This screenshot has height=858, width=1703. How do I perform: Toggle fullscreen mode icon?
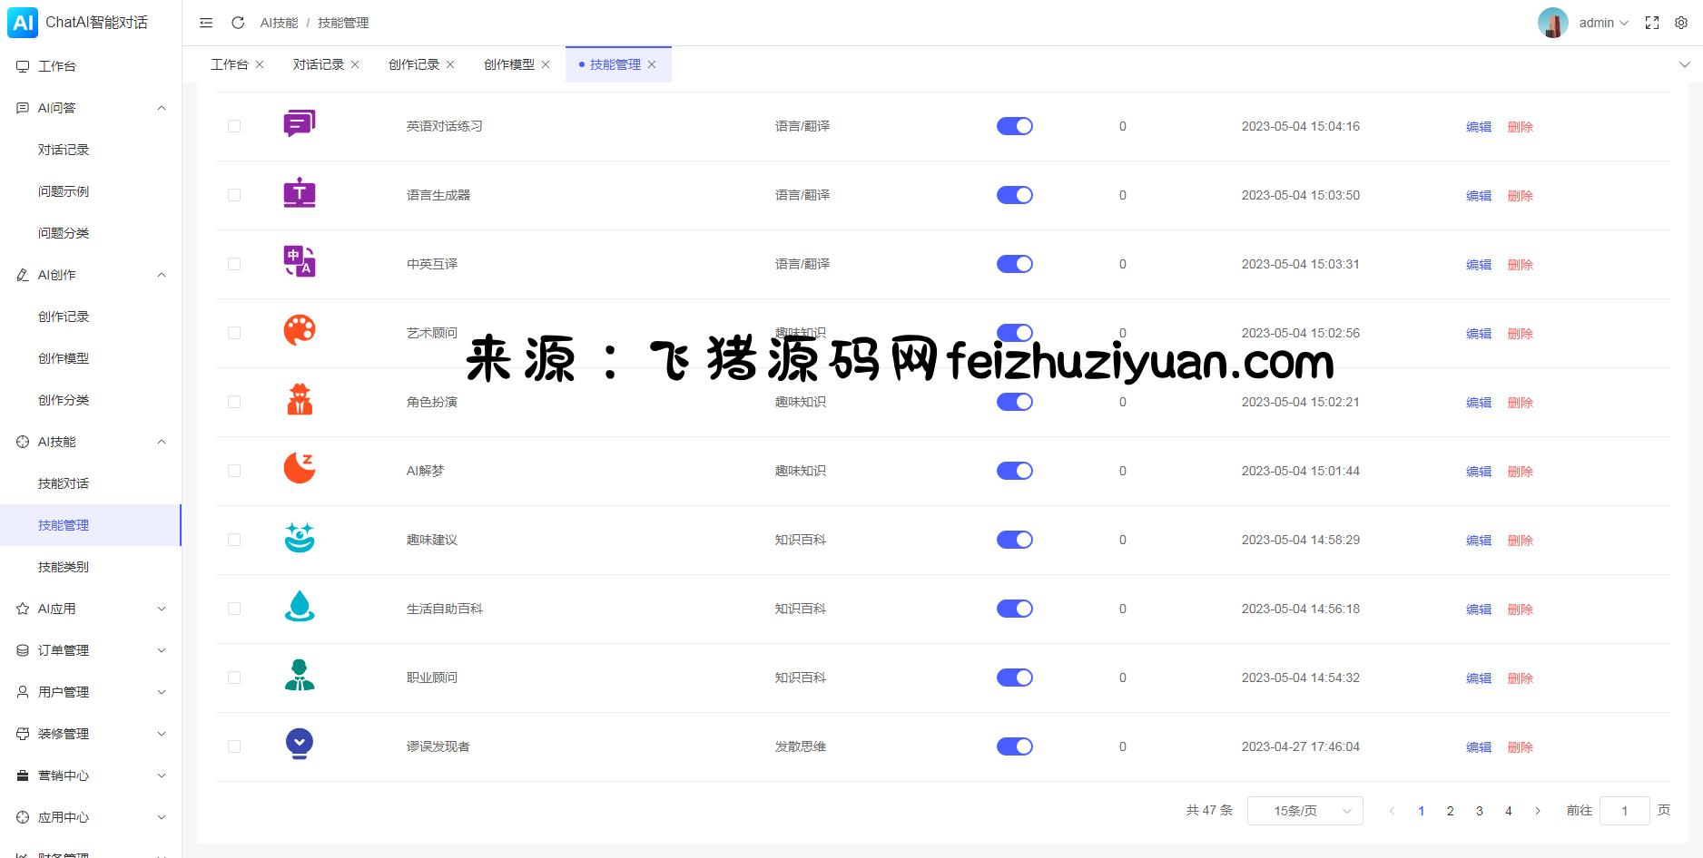pos(1652,23)
